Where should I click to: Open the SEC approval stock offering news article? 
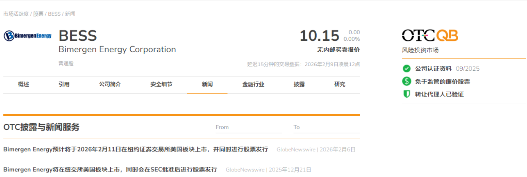(x=110, y=170)
